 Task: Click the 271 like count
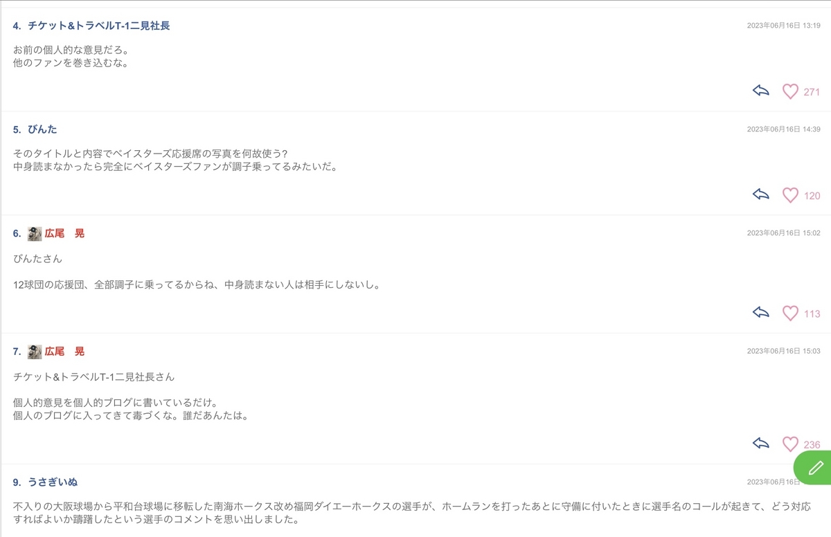tap(812, 92)
